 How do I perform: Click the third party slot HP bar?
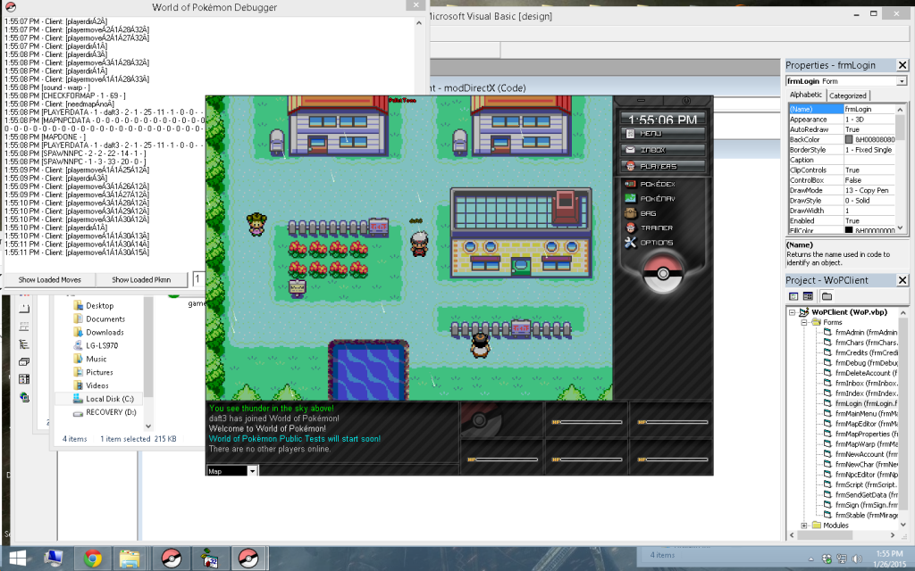(x=672, y=422)
